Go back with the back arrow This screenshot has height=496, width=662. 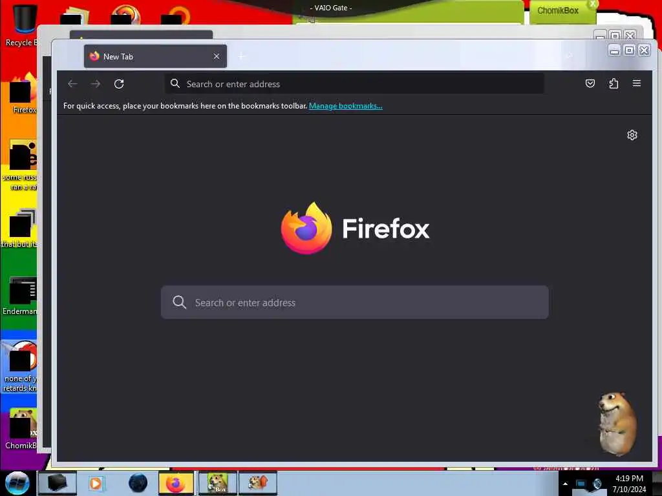tap(72, 84)
